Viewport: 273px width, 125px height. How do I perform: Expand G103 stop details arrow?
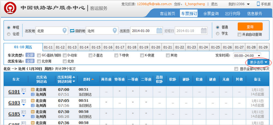(23, 105)
